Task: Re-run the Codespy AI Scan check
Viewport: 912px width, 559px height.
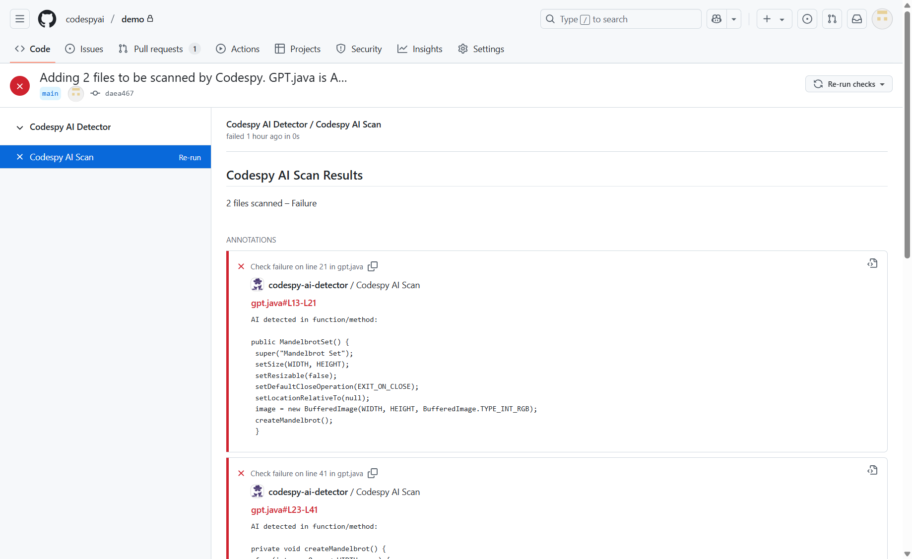Action: pyautogui.click(x=190, y=157)
